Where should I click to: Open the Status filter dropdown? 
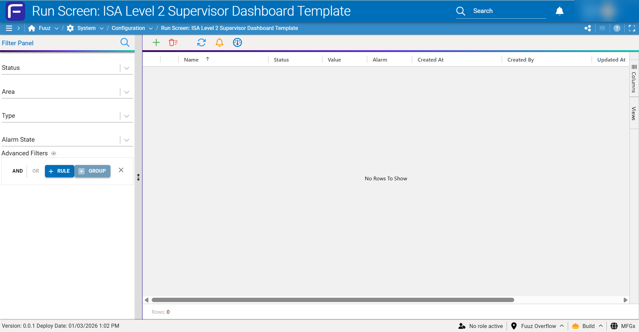click(x=126, y=68)
